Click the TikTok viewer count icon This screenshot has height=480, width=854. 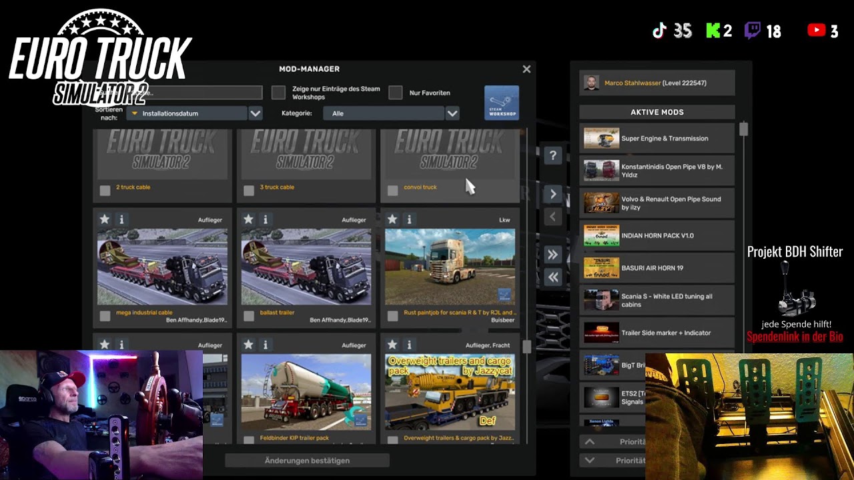[x=659, y=31]
